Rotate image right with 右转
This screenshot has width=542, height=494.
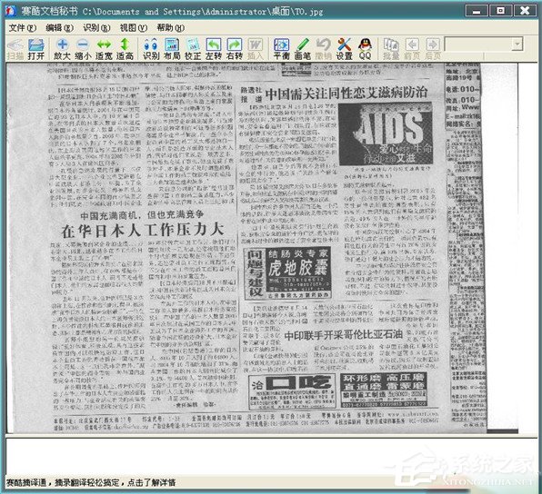tap(235, 49)
